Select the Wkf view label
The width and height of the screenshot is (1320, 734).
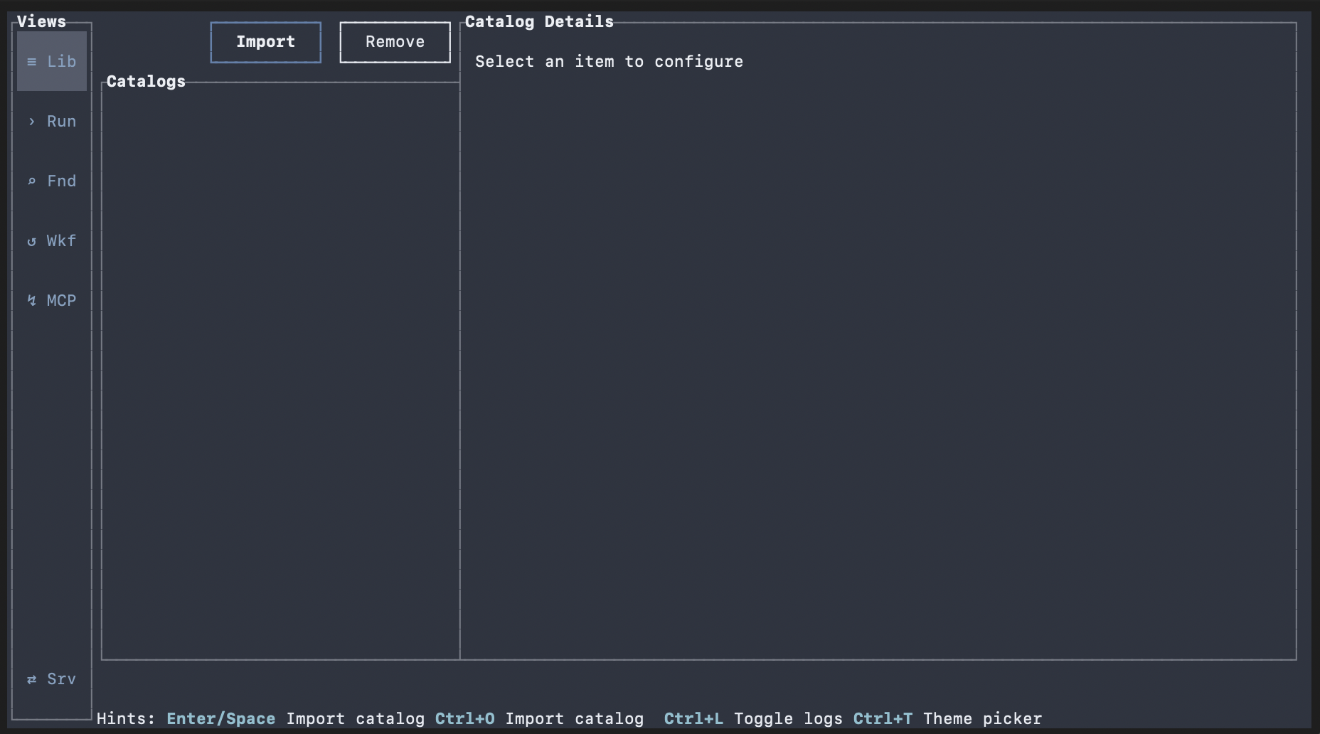click(61, 241)
